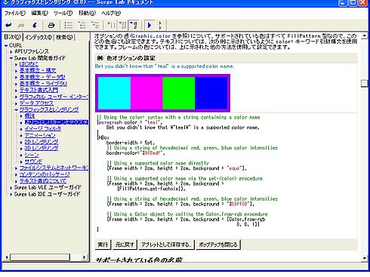This screenshot has width=370, height=277.
Task: Click the forward navigation arrow icon
Action: [21, 25]
